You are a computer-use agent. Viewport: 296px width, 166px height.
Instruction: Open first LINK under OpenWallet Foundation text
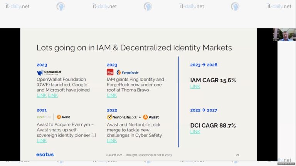[x=42, y=95]
